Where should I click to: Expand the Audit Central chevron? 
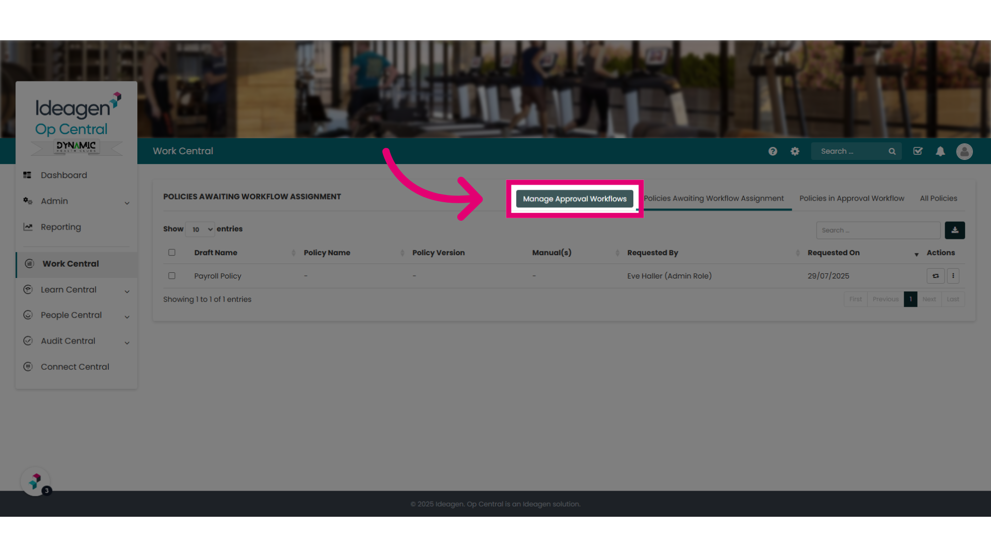(127, 343)
